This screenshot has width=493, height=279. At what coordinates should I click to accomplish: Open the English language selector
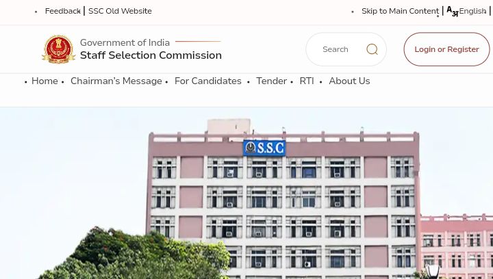(472, 12)
